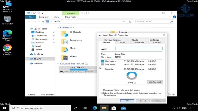The image size is (198, 111).
Task: Launch Microsoft Edge from the desktop
Action: pos(7,35)
